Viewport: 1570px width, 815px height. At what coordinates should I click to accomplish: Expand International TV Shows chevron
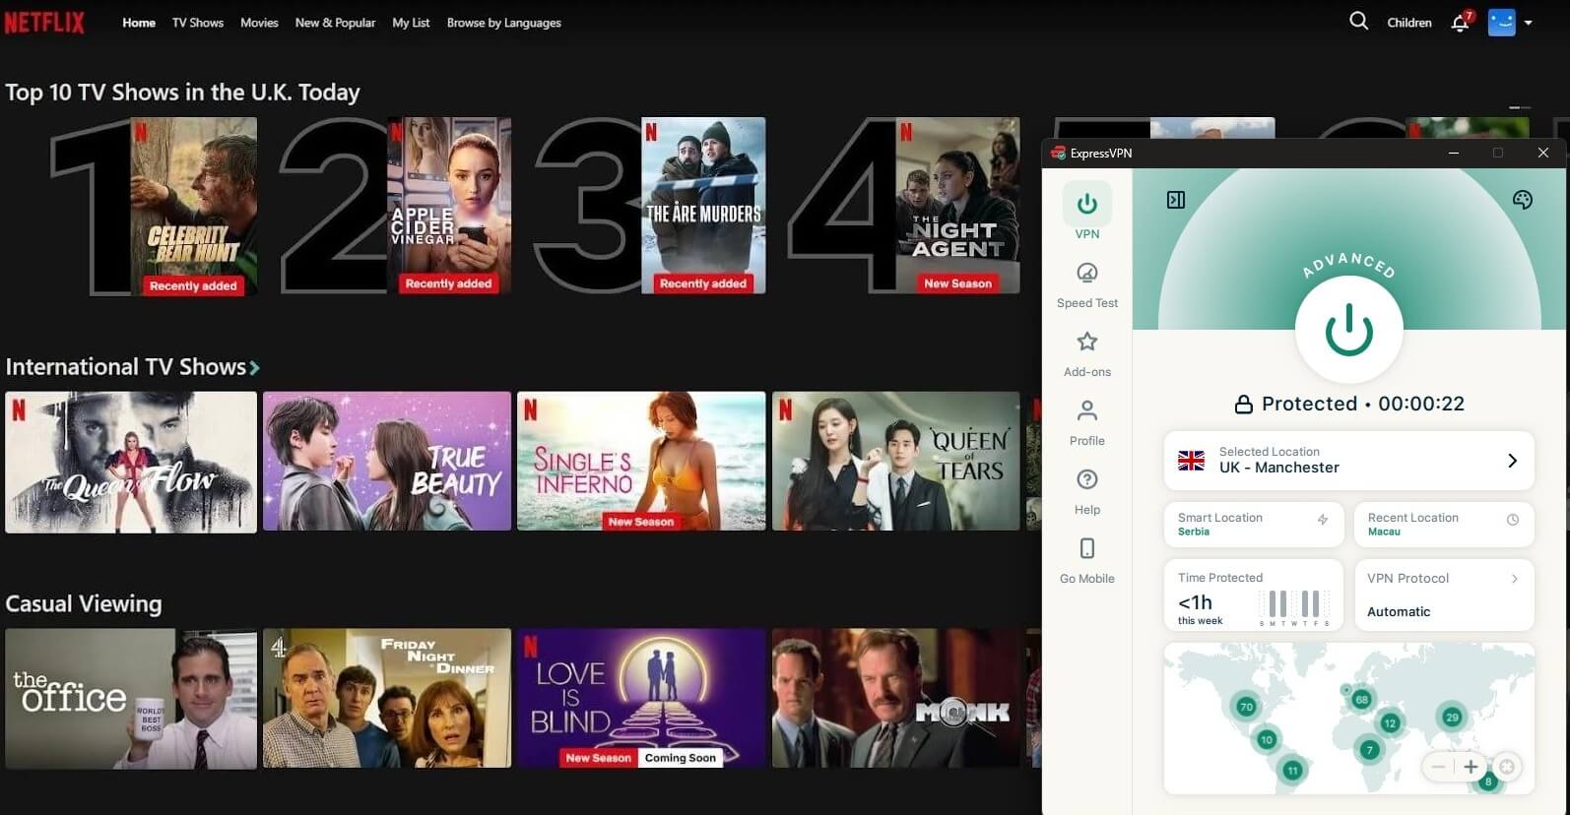click(254, 367)
